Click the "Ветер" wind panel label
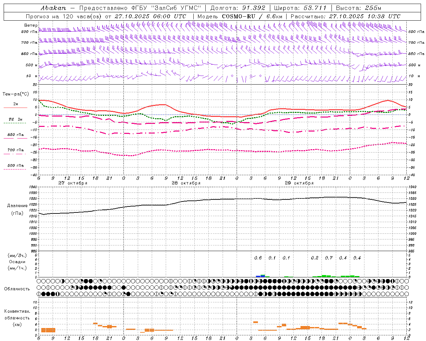 [x=31, y=25]
